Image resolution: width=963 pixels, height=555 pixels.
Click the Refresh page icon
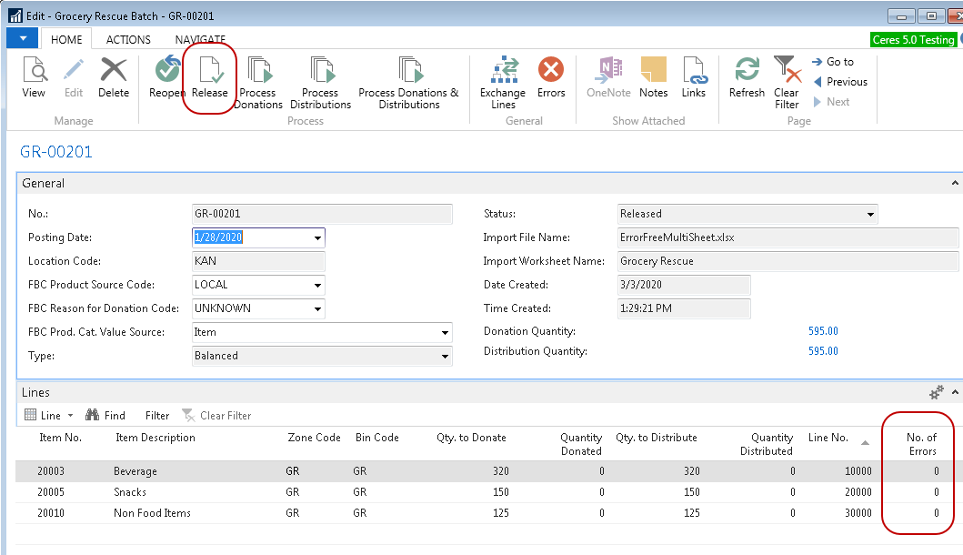coord(747,76)
